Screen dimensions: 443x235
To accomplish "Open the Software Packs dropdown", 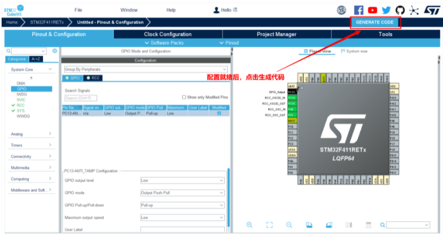I will point(164,43).
